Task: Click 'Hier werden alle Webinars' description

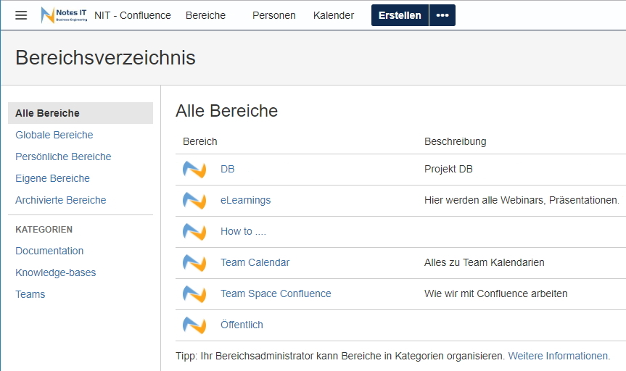Action: pos(522,200)
